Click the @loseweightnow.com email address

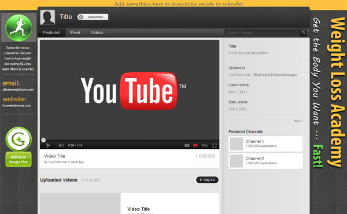point(18,90)
